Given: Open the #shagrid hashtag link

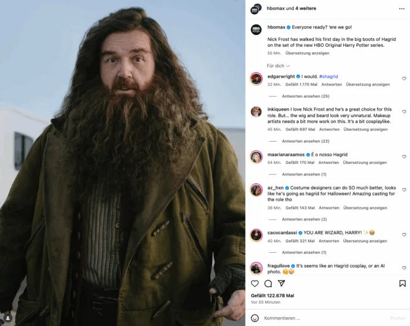Looking at the screenshot, I should 329,77.
